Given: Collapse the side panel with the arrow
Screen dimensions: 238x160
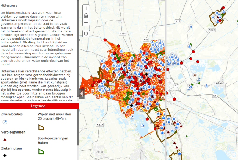Looking at the screenshot, I should pyautogui.click(x=81, y=93).
